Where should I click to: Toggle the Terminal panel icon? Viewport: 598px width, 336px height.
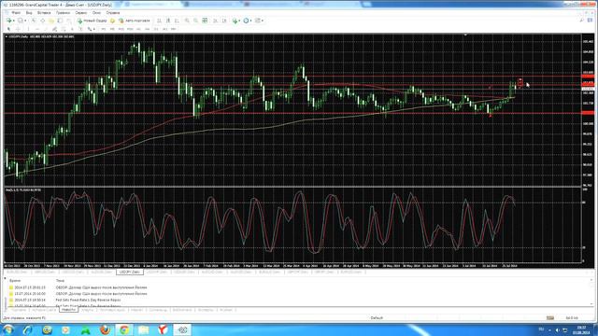coord(60,21)
